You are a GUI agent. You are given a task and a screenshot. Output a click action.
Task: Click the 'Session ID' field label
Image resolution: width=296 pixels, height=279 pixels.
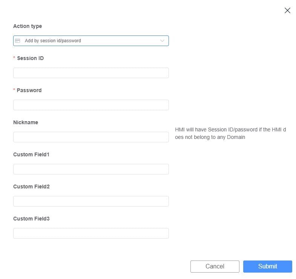[x=30, y=58]
